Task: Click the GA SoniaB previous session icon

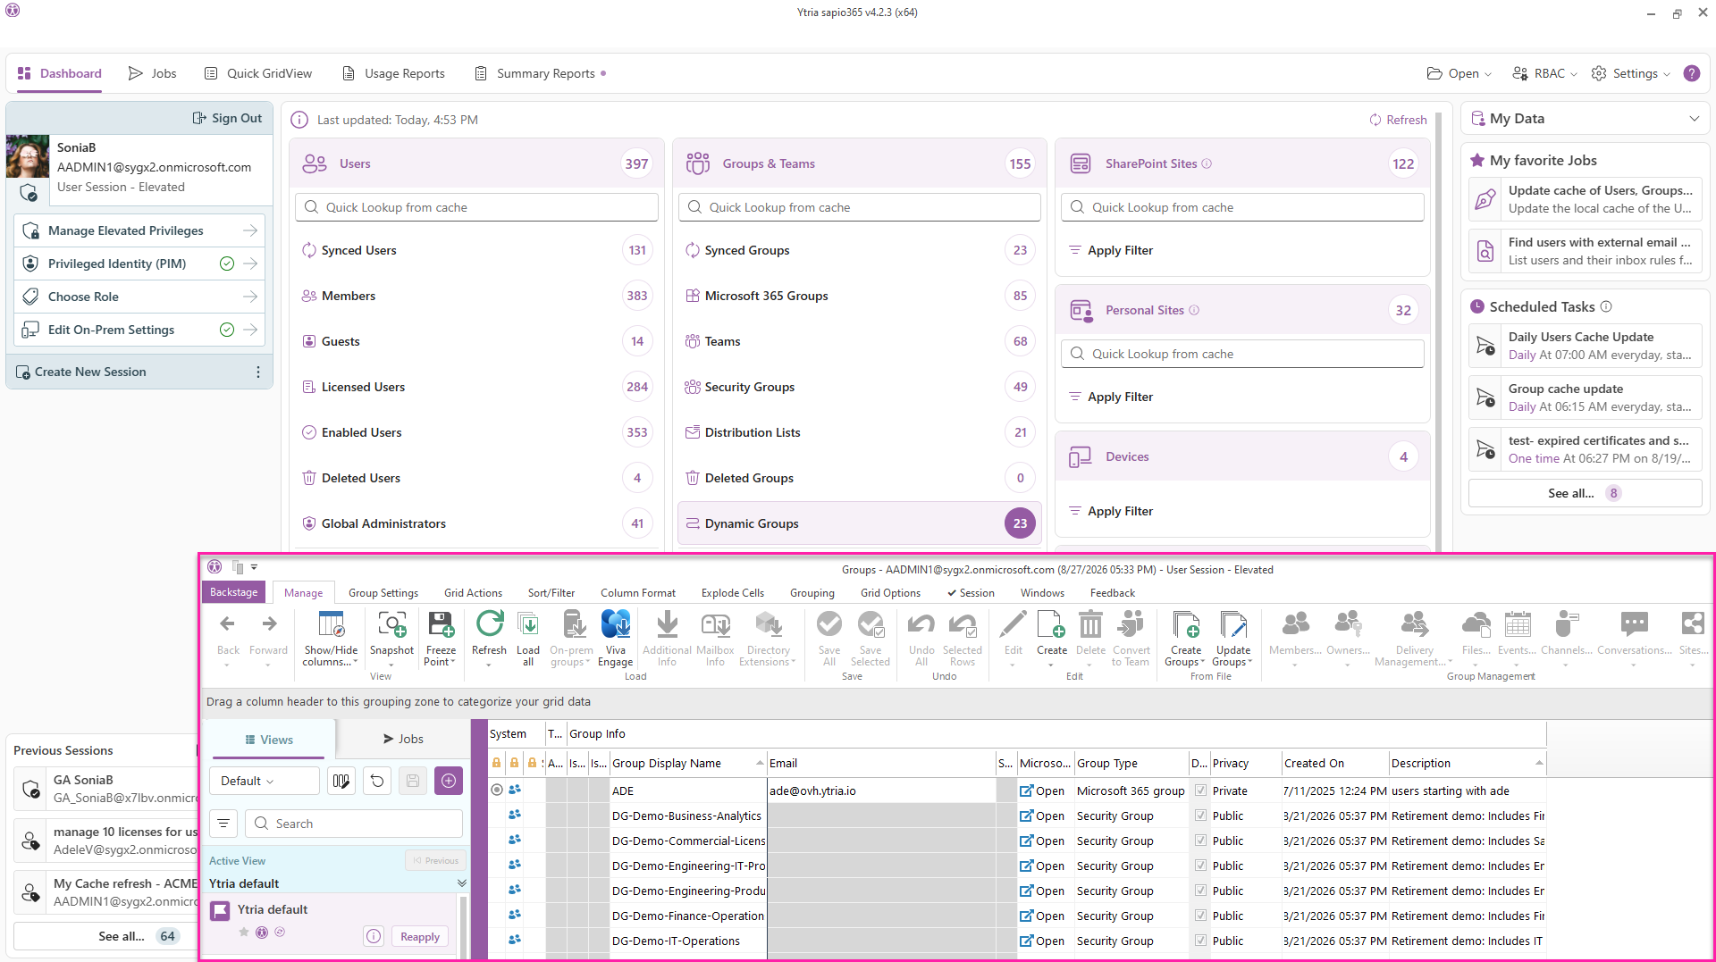Action: tap(30, 789)
